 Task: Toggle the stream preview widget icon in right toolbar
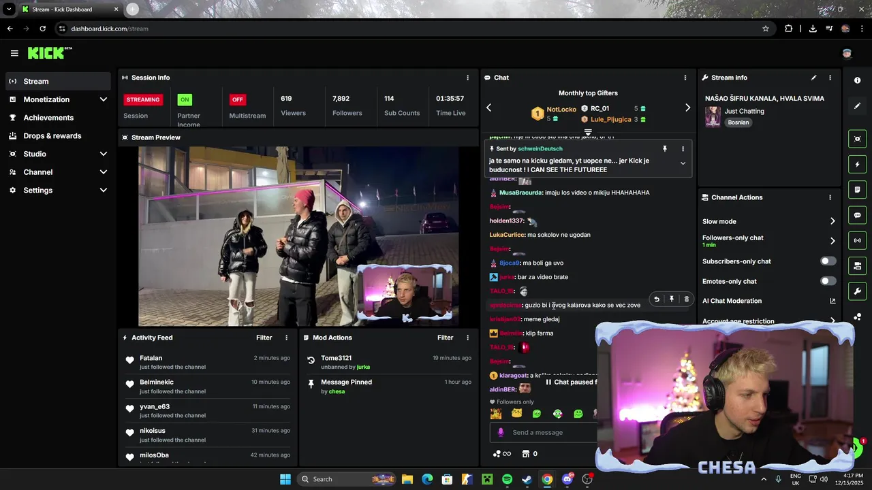click(857, 139)
